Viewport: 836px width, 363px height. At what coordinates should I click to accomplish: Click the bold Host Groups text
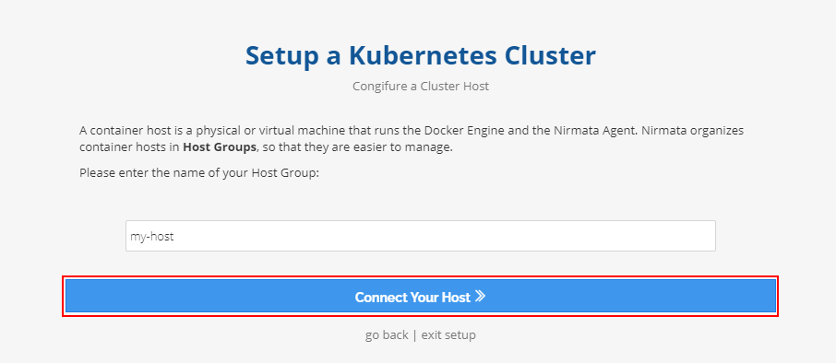tap(219, 147)
